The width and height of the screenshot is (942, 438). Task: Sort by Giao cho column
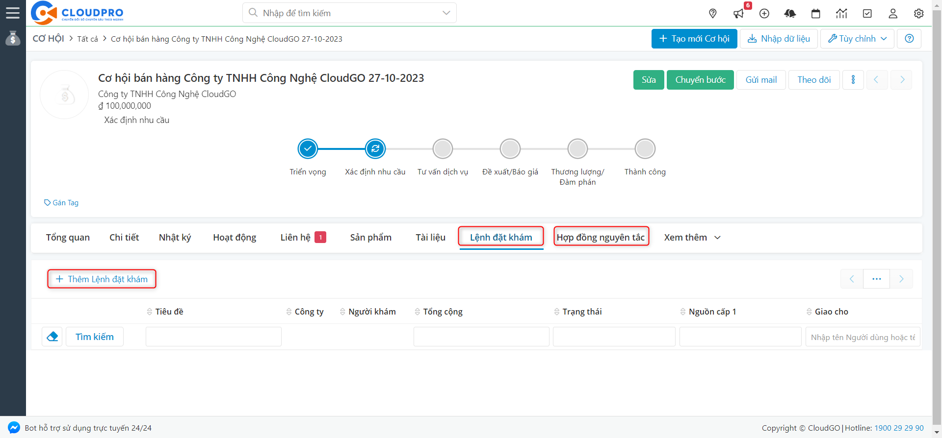pos(827,312)
